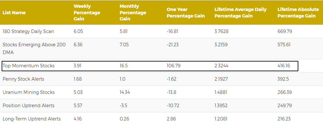Viewport: 323px width, 125px height.
Task: Select the 14.34 monthly gain cell
Action: coord(125,92)
